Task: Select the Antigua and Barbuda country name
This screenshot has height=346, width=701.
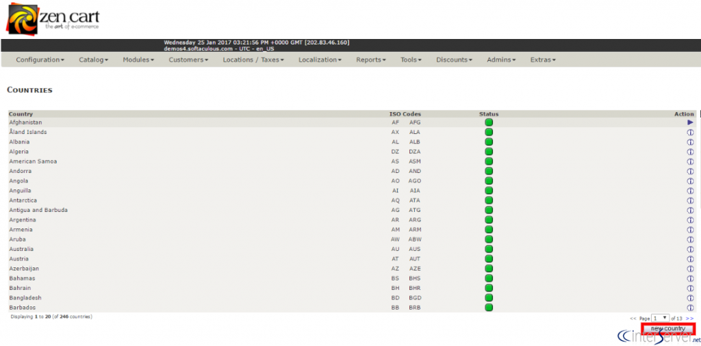Action: click(38, 211)
